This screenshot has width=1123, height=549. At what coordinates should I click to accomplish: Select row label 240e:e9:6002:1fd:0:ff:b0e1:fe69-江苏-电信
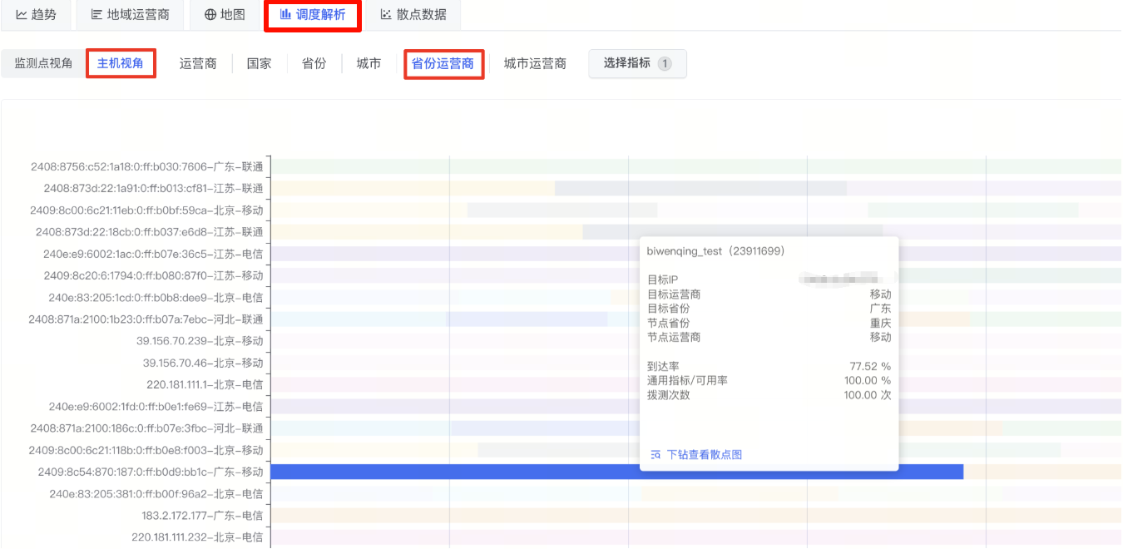pos(156,407)
